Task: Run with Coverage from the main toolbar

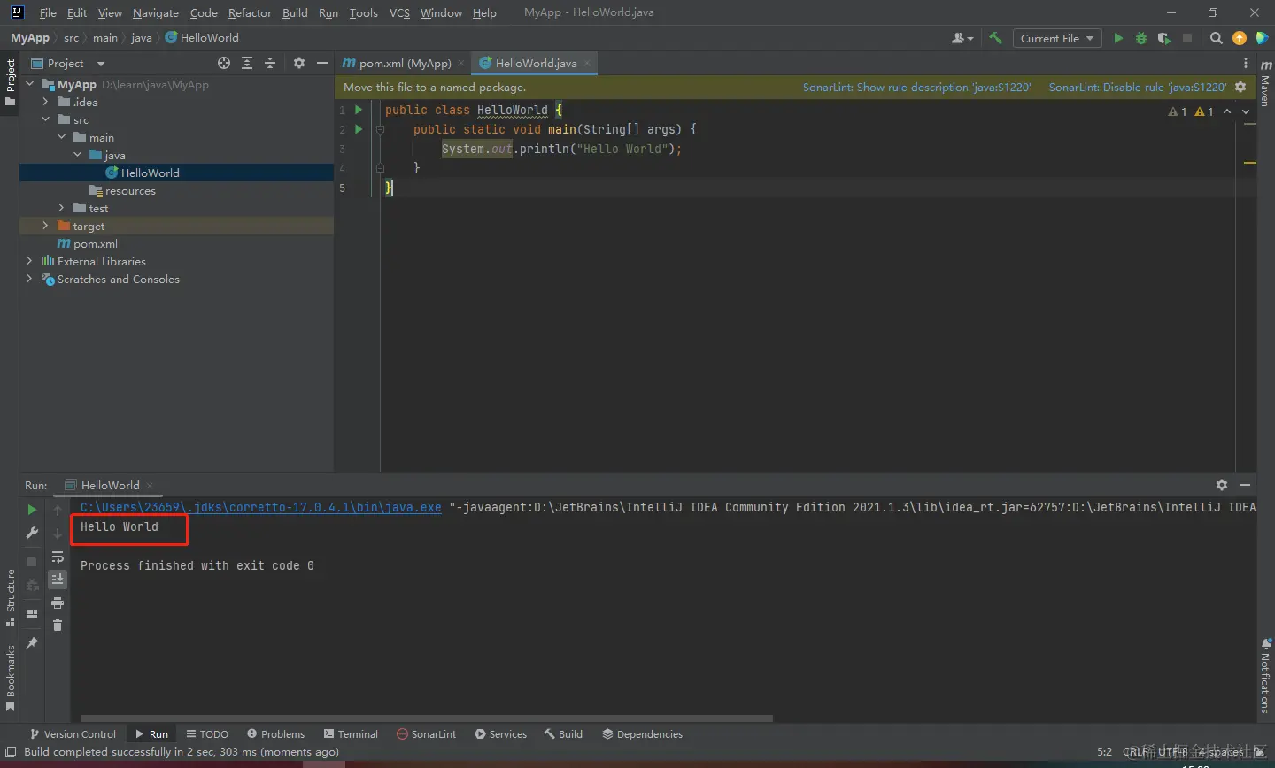Action: tap(1164, 38)
